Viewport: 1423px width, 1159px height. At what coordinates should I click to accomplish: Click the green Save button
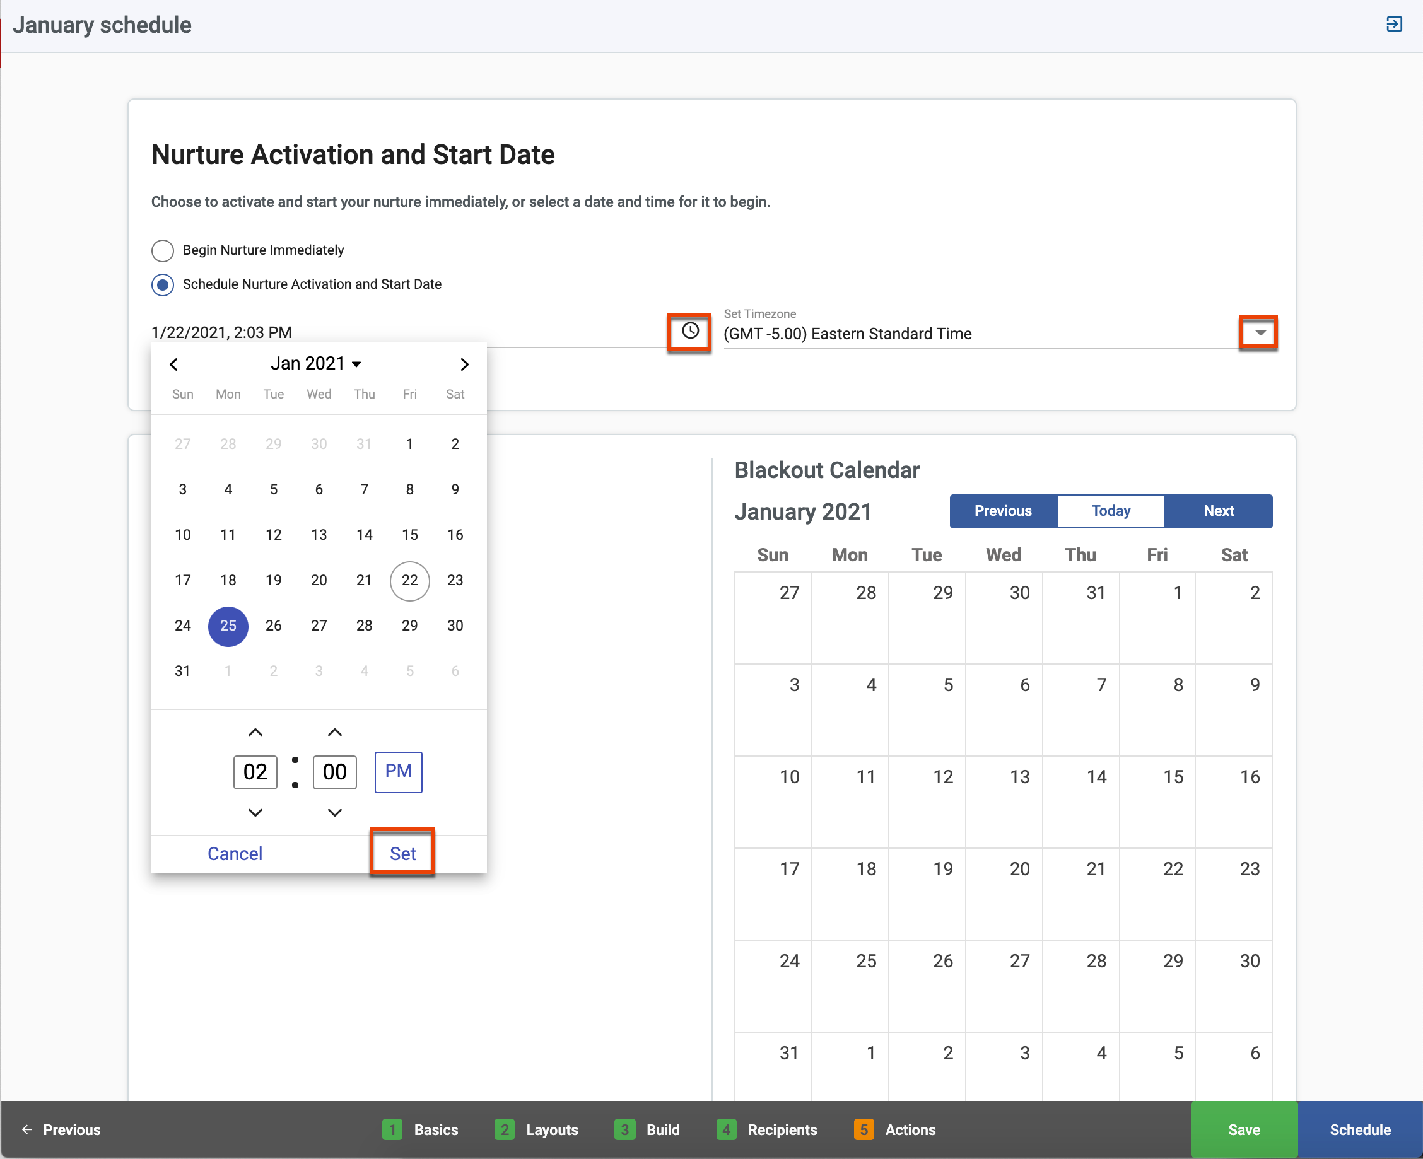1243,1129
